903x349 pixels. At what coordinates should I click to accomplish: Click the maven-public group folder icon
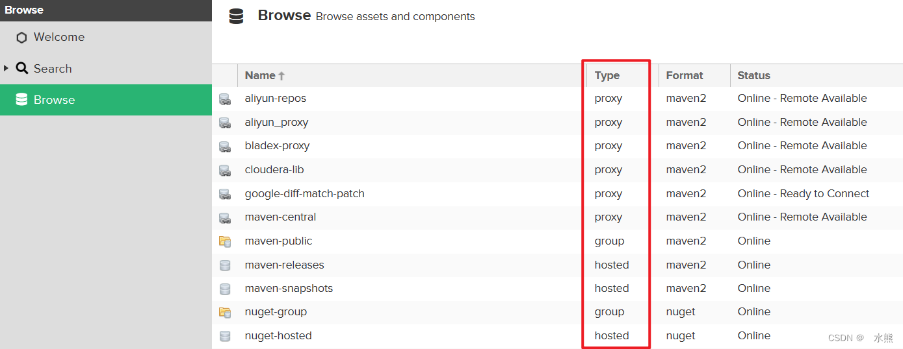[225, 241]
